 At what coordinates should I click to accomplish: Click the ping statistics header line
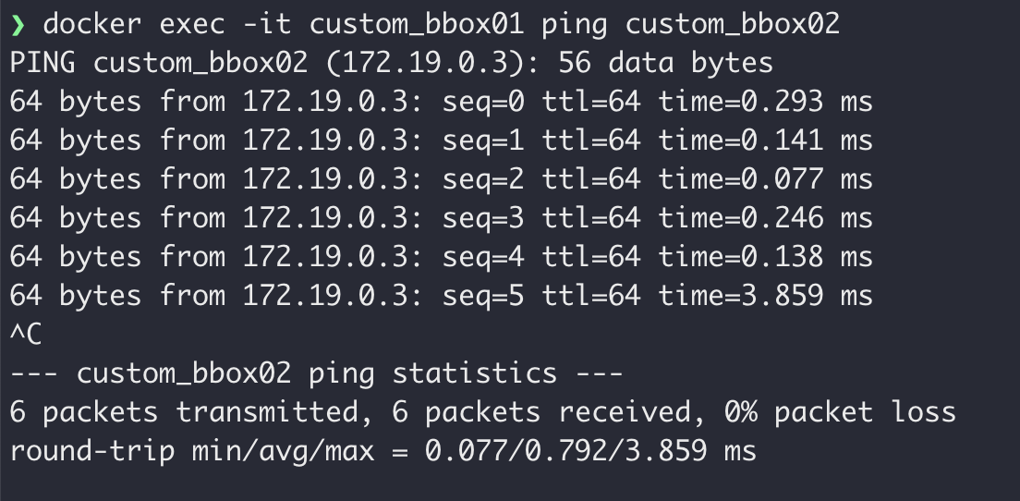pyautogui.click(x=316, y=373)
